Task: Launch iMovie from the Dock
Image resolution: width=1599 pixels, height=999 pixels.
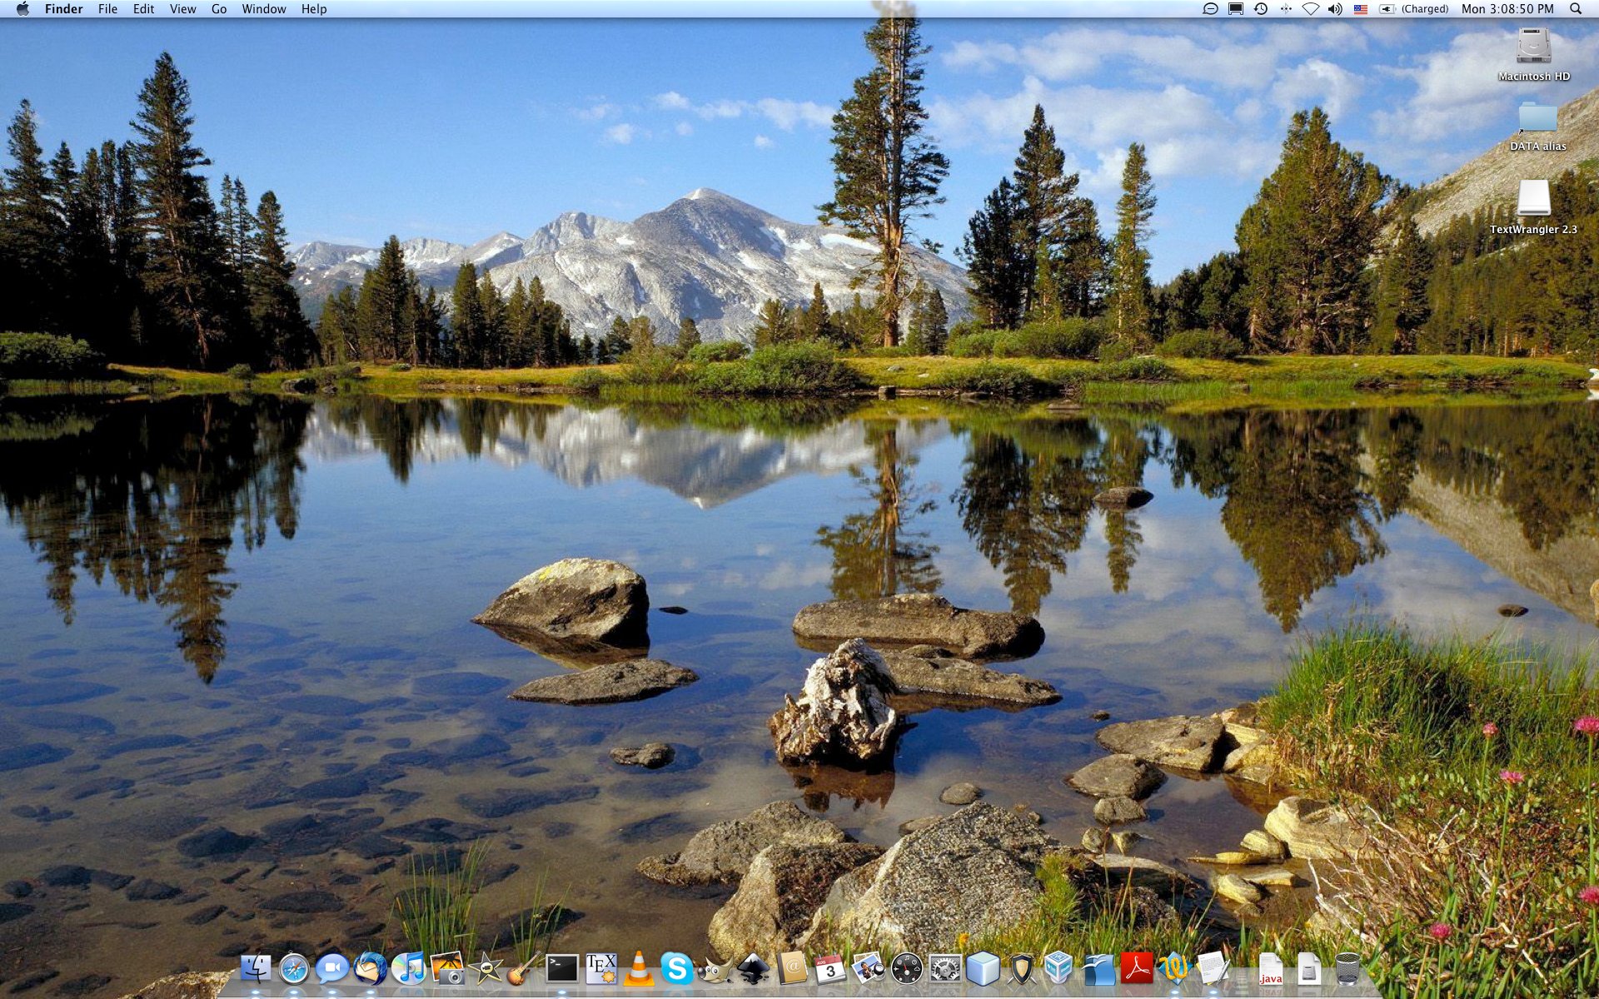Action: click(x=486, y=969)
